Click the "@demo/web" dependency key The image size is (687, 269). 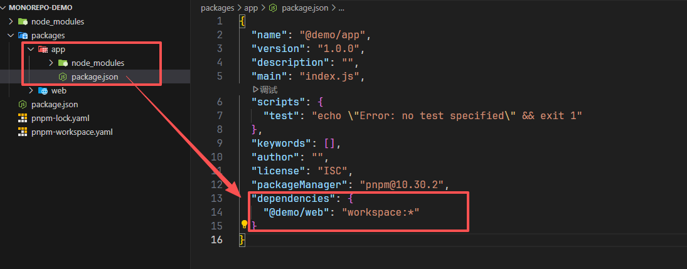(296, 212)
